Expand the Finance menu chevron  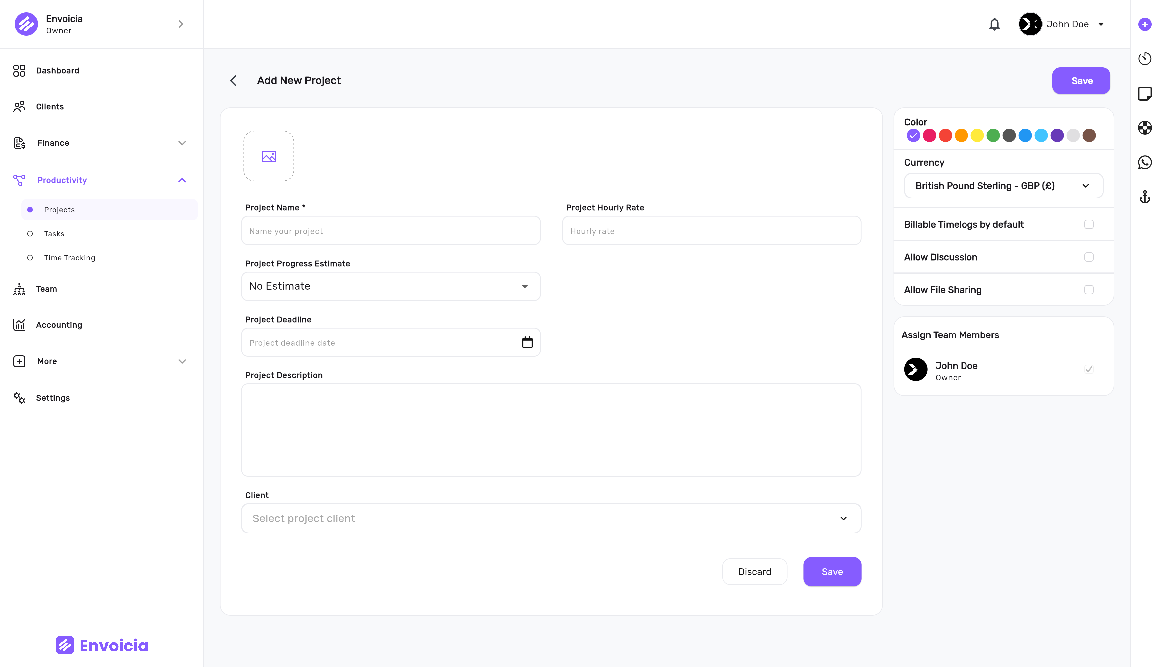(182, 143)
